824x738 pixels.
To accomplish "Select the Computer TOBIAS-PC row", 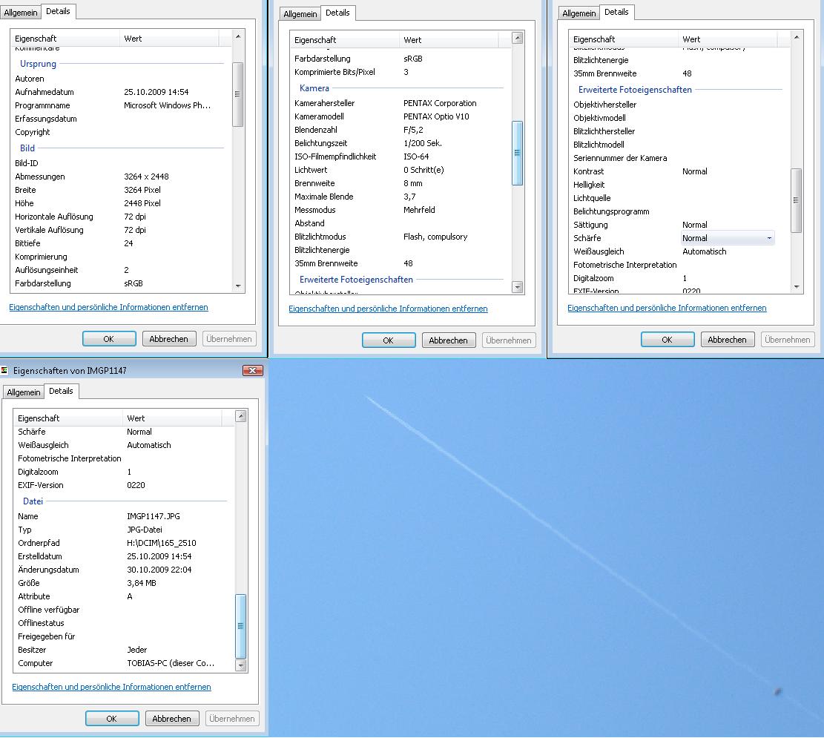I will [125, 663].
